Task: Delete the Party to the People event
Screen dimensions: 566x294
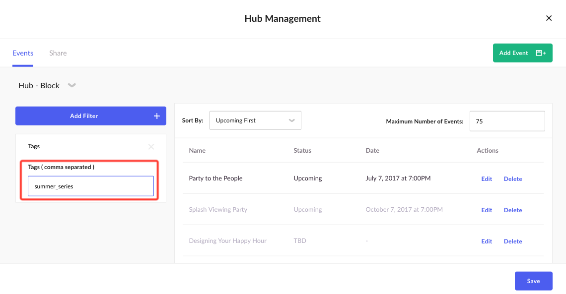Action: (513, 178)
